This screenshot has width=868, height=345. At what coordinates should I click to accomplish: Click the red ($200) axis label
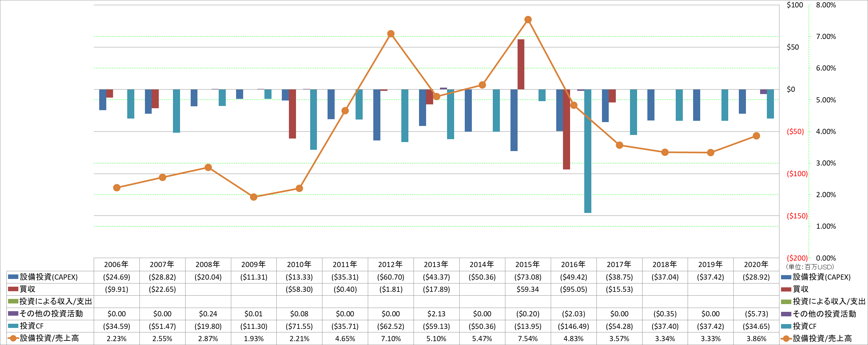[797, 258]
